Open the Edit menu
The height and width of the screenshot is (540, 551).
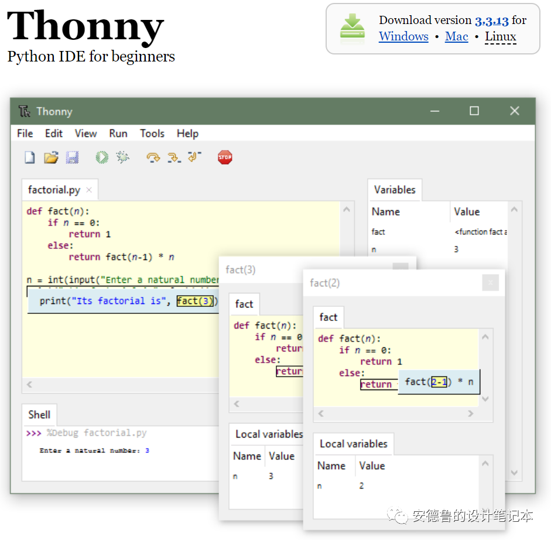click(x=54, y=133)
